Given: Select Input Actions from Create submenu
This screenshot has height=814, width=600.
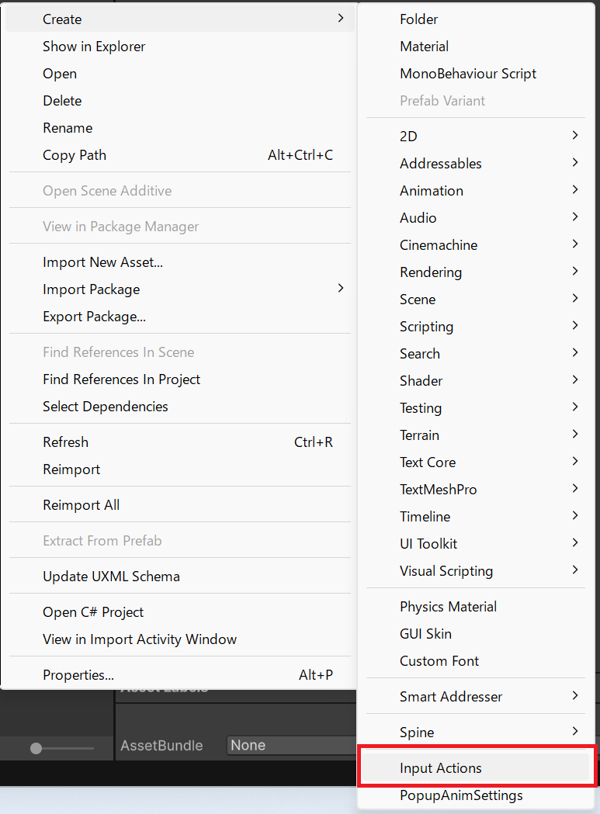Looking at the screenshot, I should (x=440, y=768).
